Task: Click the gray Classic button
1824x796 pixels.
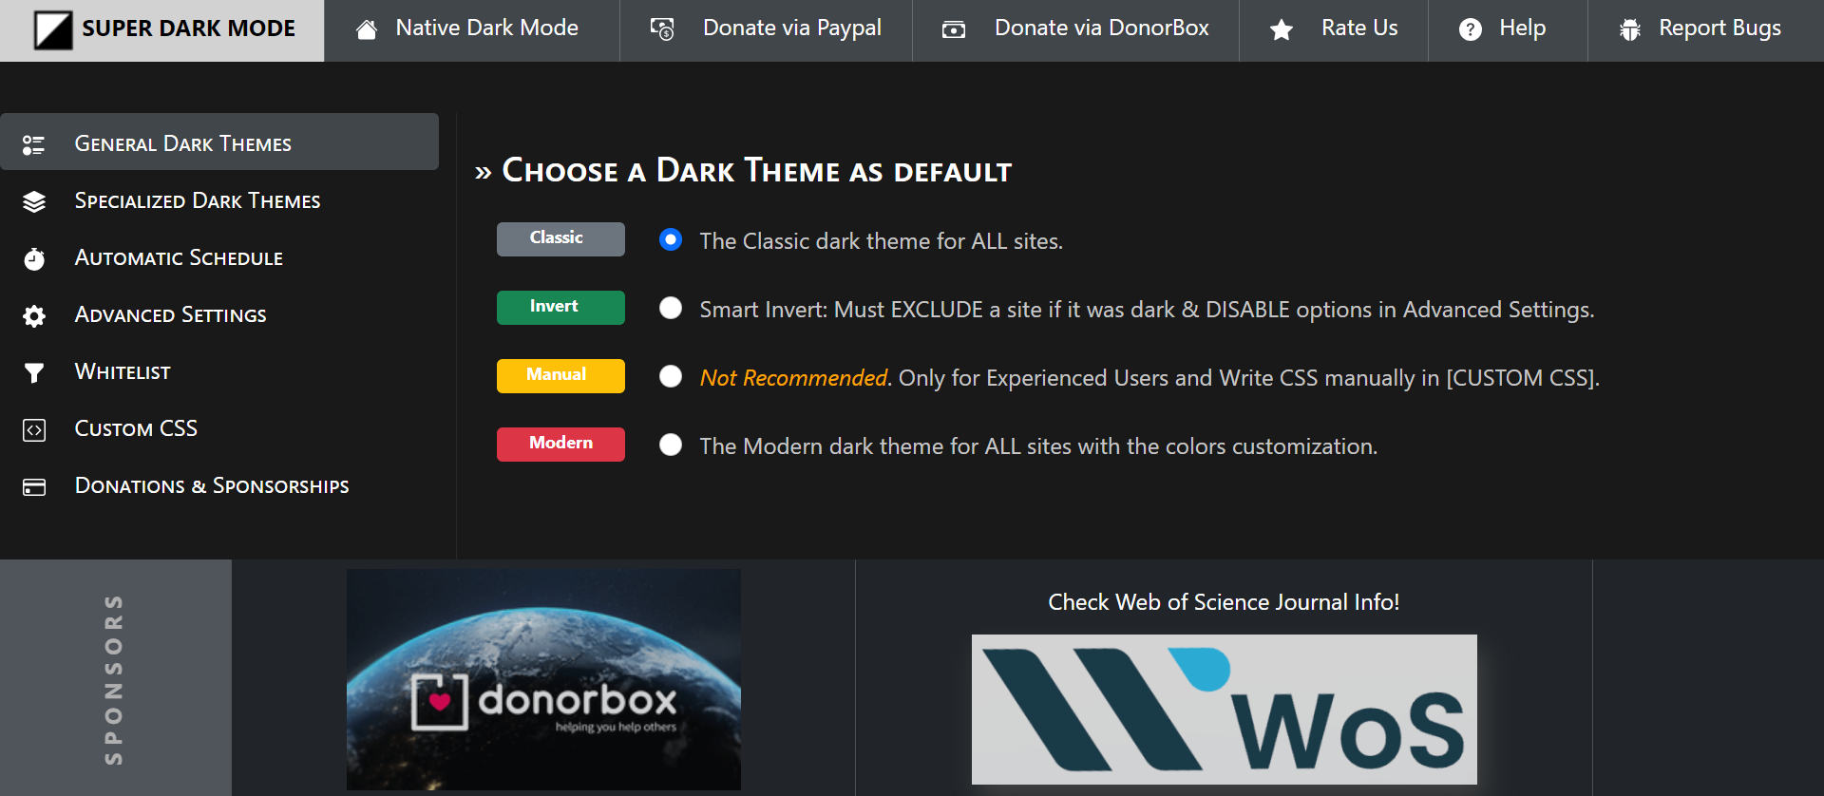Action: [560, 239]
